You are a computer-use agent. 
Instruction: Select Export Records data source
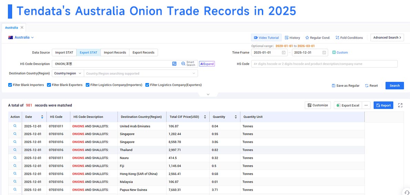click(143, 53)
